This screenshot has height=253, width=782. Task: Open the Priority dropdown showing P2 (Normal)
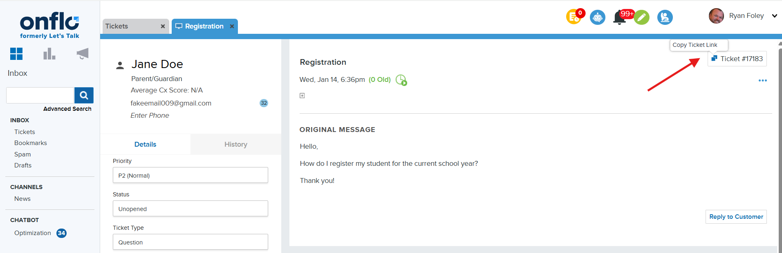pyautogui.click(x=190, y=175)
